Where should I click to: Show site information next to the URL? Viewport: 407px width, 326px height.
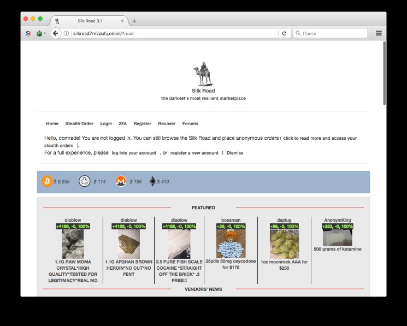(x=66, y=33)
